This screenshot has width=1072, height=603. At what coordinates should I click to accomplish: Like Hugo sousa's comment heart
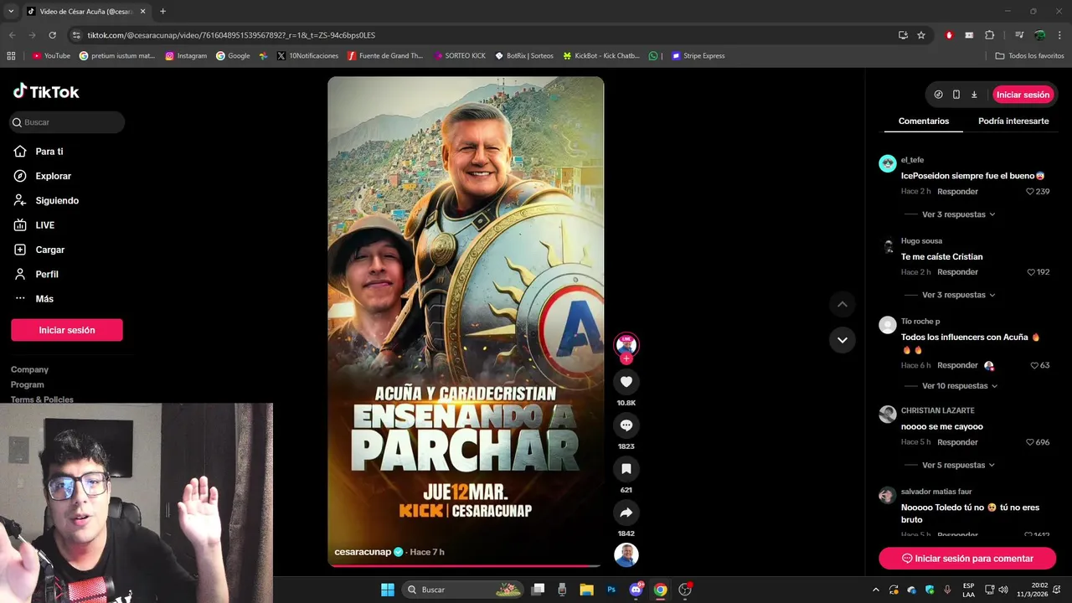[1031, 272]
